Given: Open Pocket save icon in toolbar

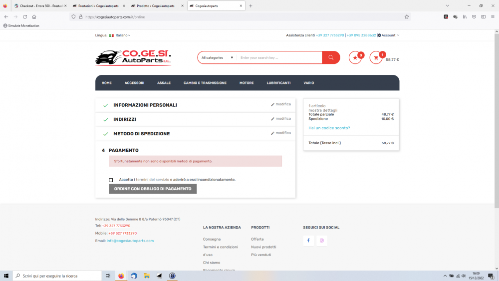Looking at the screenshot, I should pyautogui.click(x=474, y=17).
